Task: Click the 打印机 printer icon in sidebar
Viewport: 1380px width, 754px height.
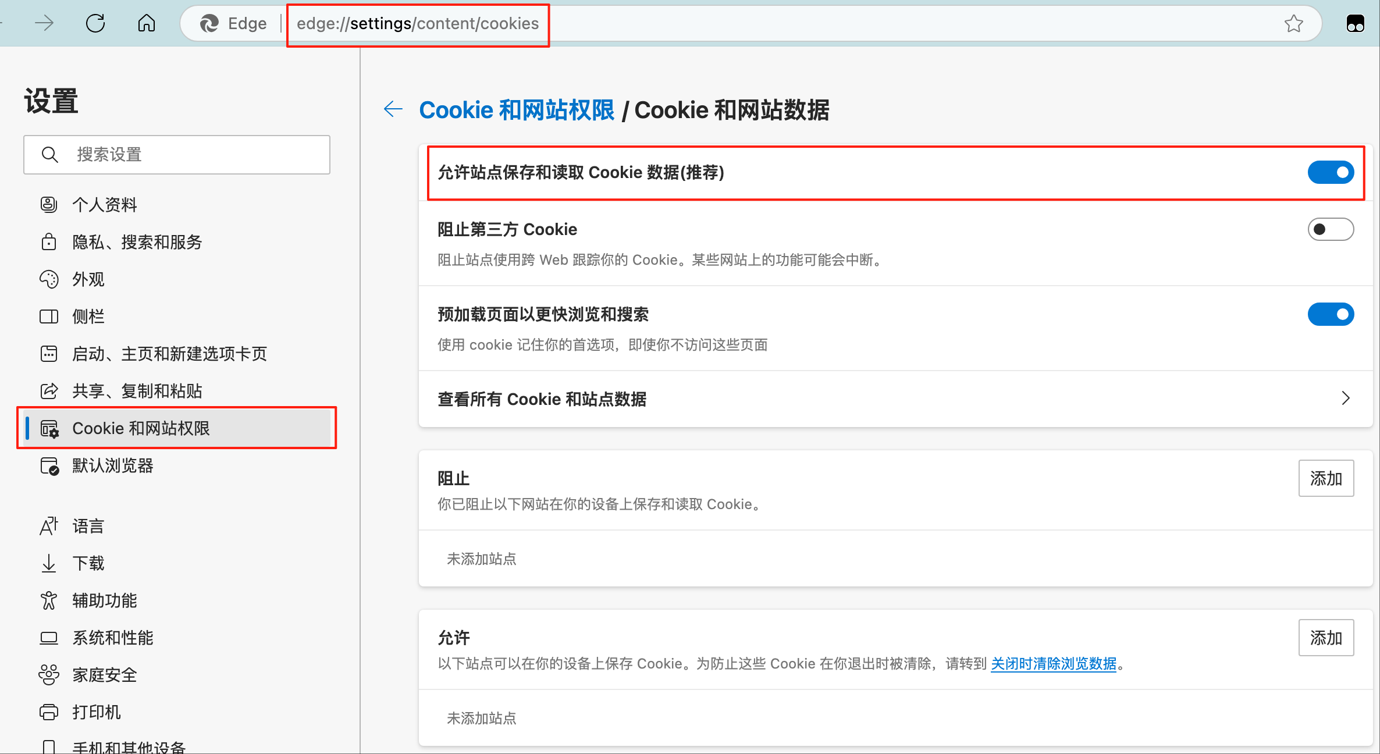Action: click(x=49, y=712)
